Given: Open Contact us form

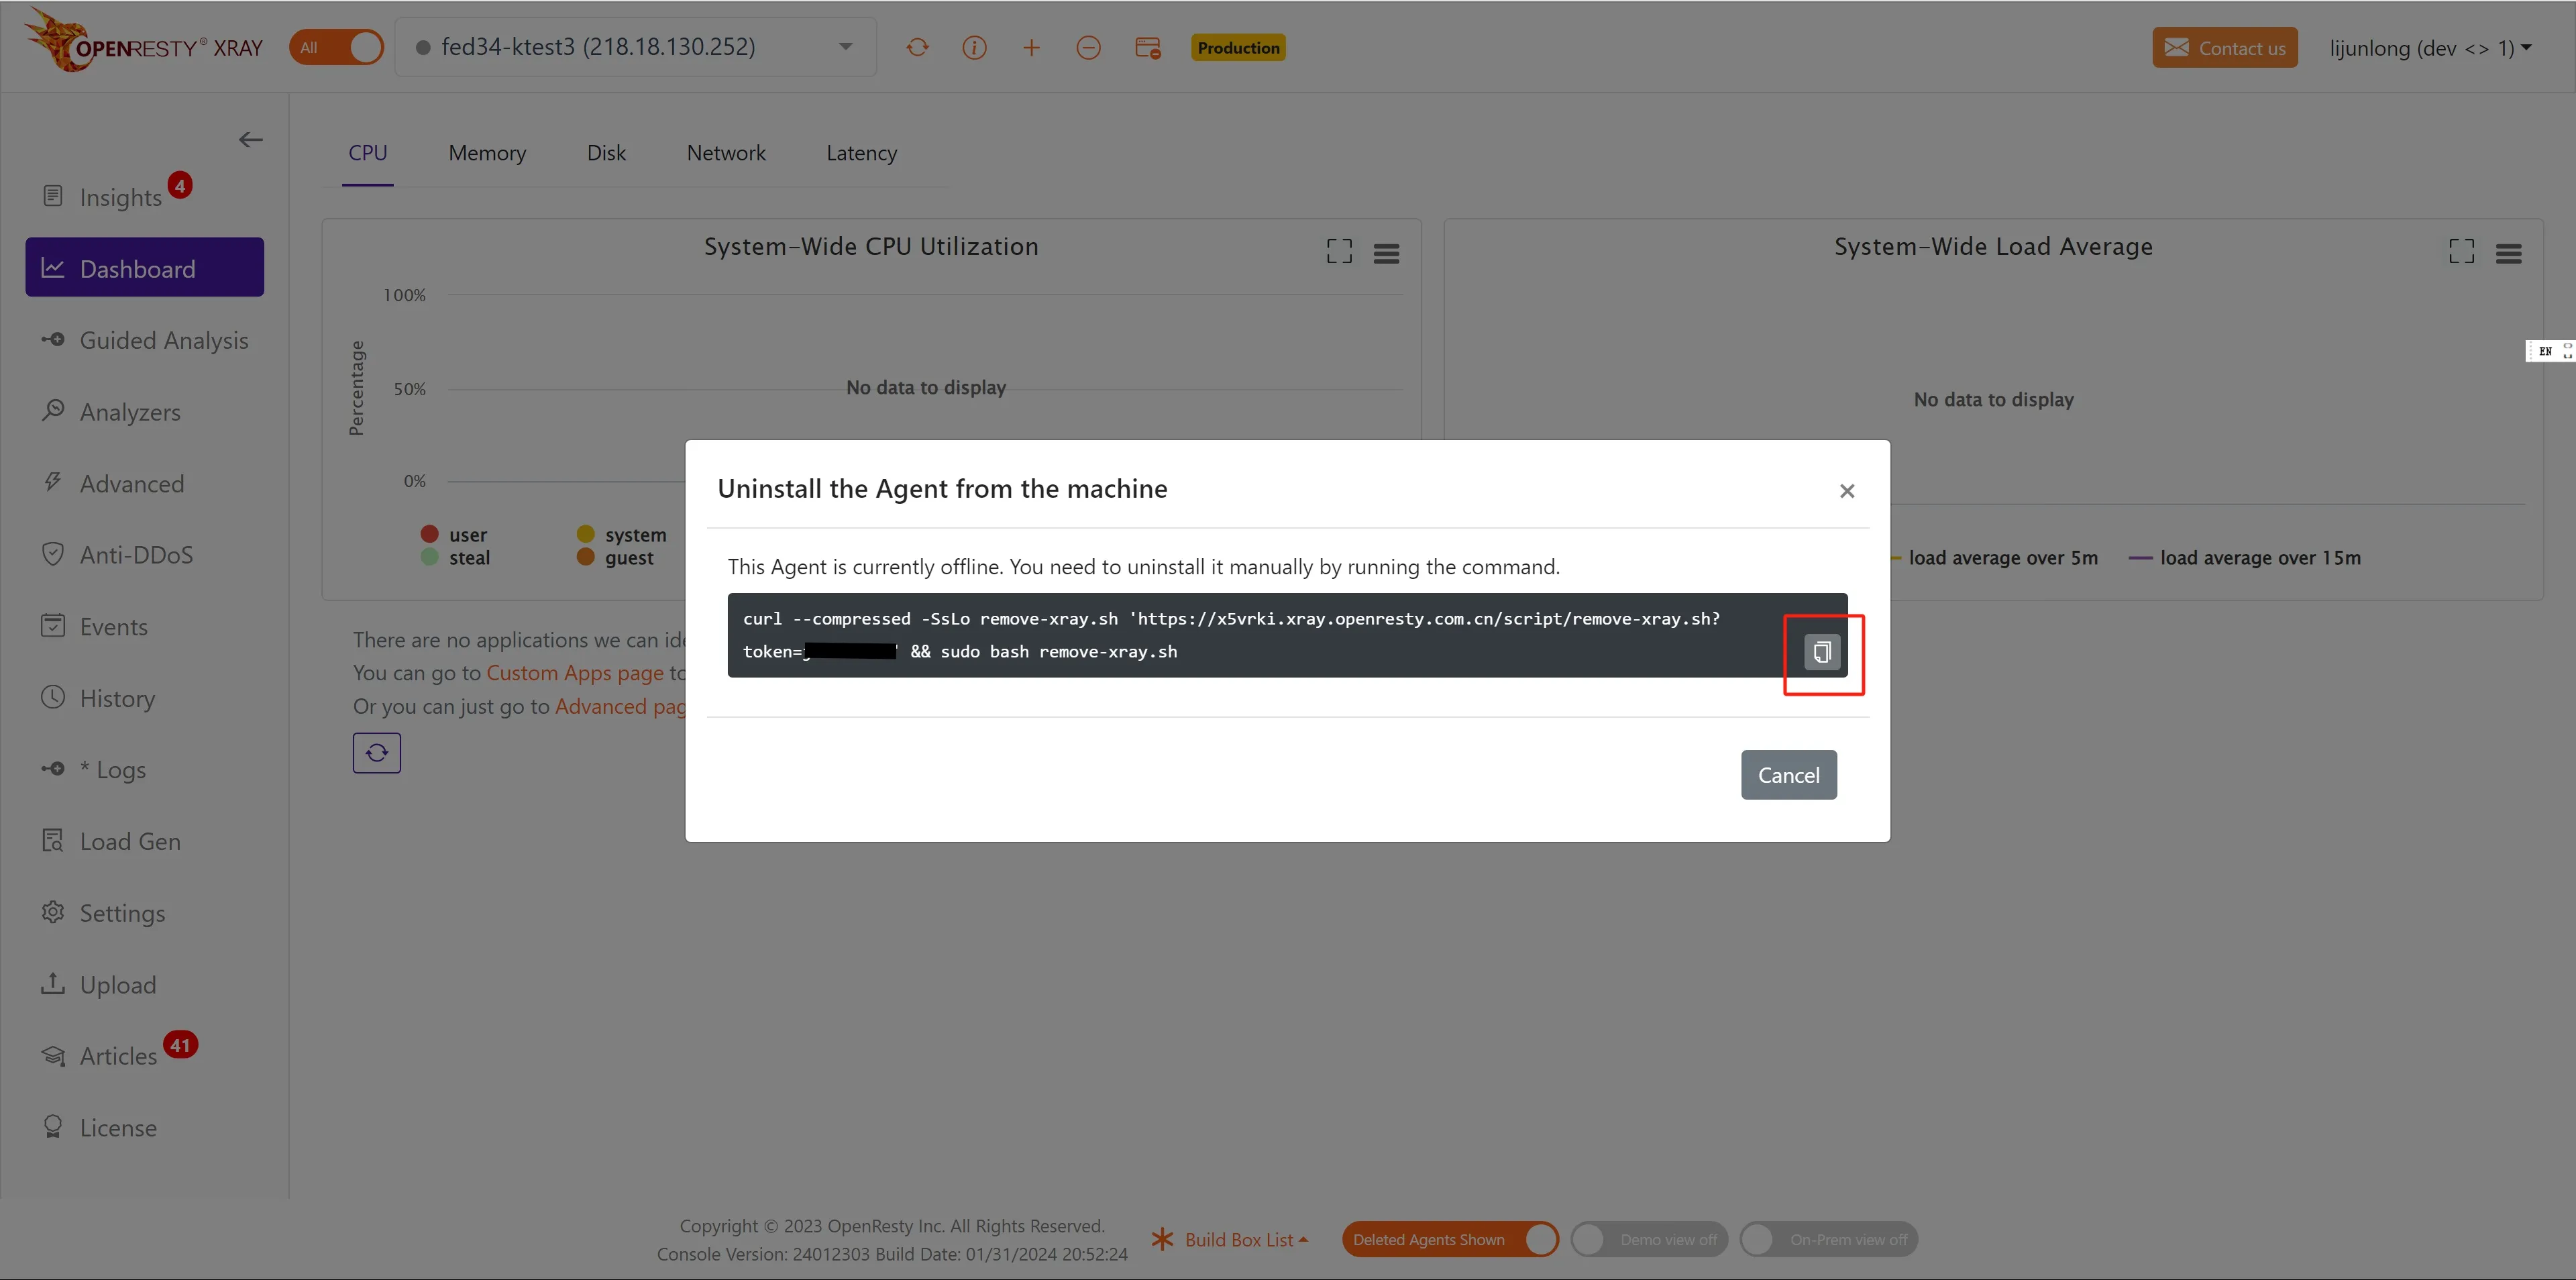Looking at the screenshot, I should coord(2225,47).
